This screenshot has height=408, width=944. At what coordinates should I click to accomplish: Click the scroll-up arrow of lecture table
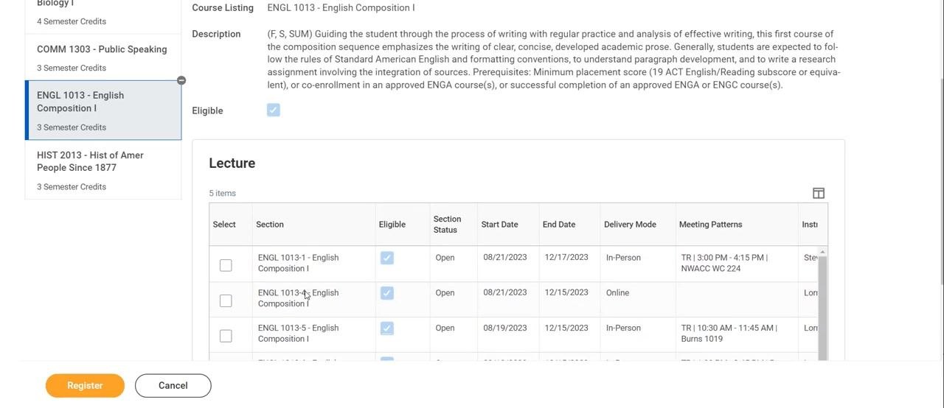pyautogui.click(x=823, y=253)
